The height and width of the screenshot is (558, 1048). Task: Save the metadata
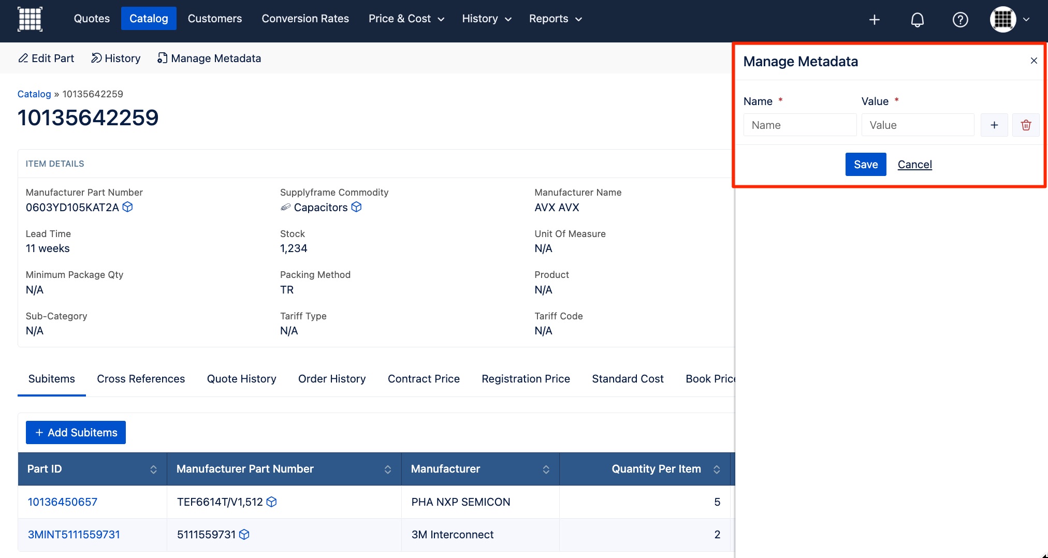pyautogui.click(x=866, y=164)
